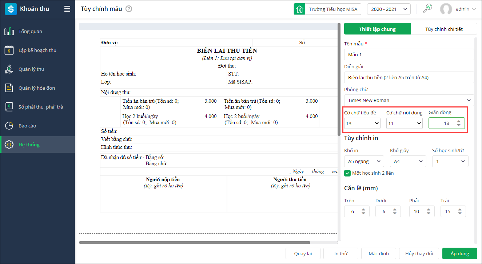482x264 pixels.
Task: Expand the admin account menu arrow
Action: (x=474, y=9)
